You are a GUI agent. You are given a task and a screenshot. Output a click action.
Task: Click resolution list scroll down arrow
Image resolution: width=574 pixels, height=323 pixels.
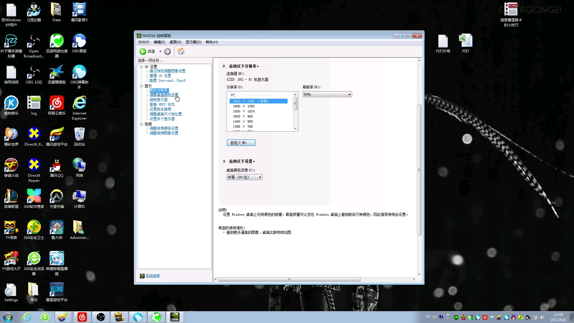(295, 129)
